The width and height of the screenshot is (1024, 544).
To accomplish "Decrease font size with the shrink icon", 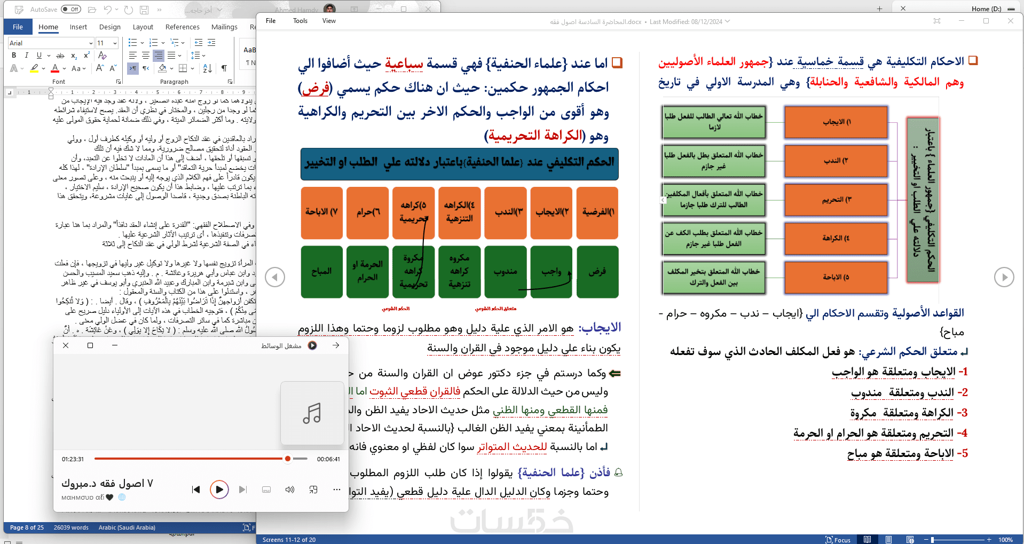I will tap(113, 68).
